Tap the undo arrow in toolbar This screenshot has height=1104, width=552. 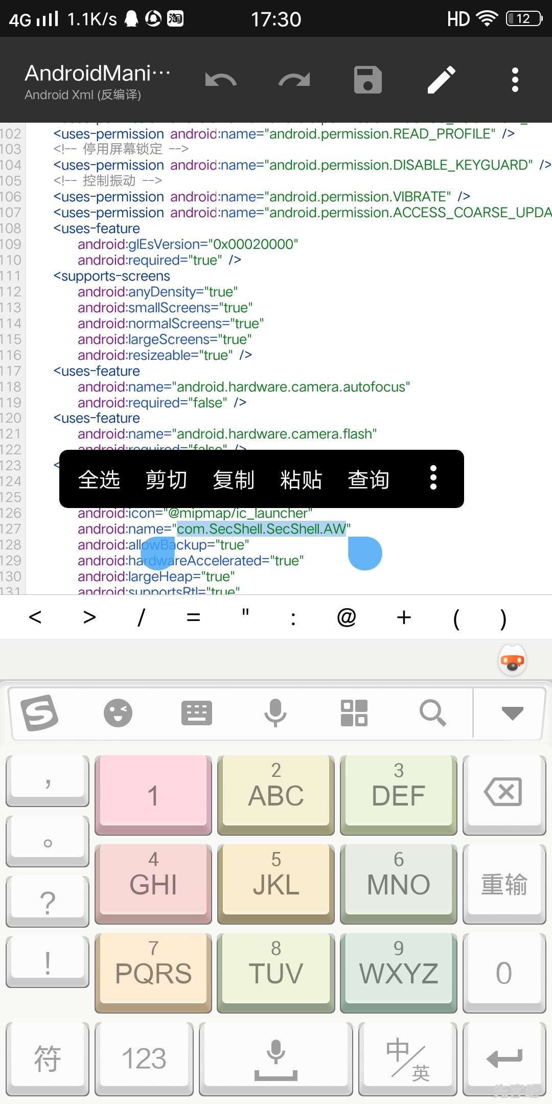[221, 80]
